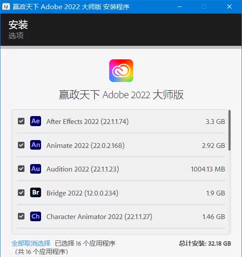Uncheck the Audition 2022 checkbox
This screenshot has width=242, height=257.
21,169
